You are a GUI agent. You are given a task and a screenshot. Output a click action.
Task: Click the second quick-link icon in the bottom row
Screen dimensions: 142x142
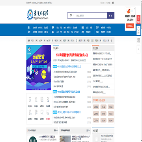[x=36, y=112]
